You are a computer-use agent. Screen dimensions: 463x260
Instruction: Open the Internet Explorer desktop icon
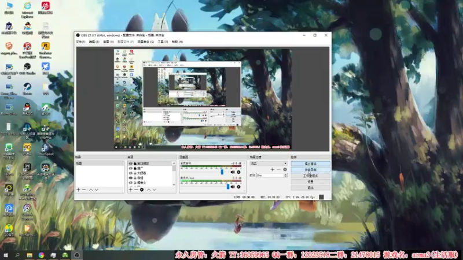27,10
